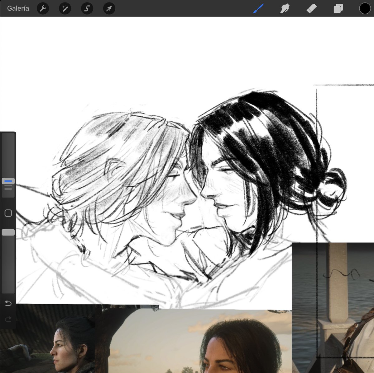Click the brush opacity slider handle

coord(8,232)
